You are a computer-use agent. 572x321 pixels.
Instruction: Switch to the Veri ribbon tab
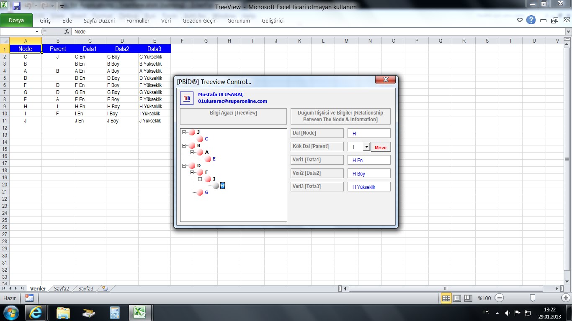166,20
